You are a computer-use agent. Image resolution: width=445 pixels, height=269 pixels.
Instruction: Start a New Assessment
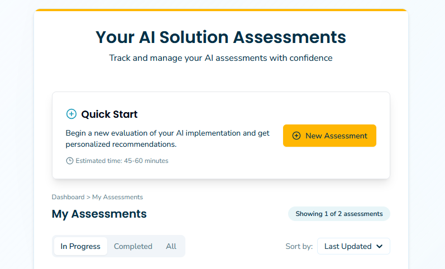(329, 136)
